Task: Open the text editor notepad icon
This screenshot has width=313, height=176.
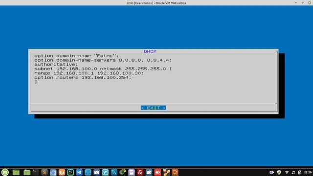Action: [132, 172]
